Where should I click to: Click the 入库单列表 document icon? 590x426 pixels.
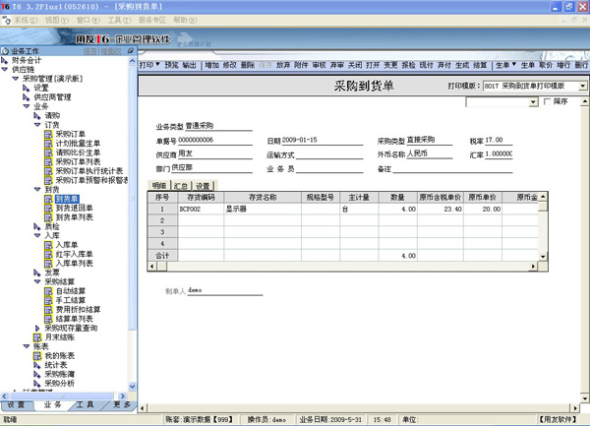pos(48,264)
